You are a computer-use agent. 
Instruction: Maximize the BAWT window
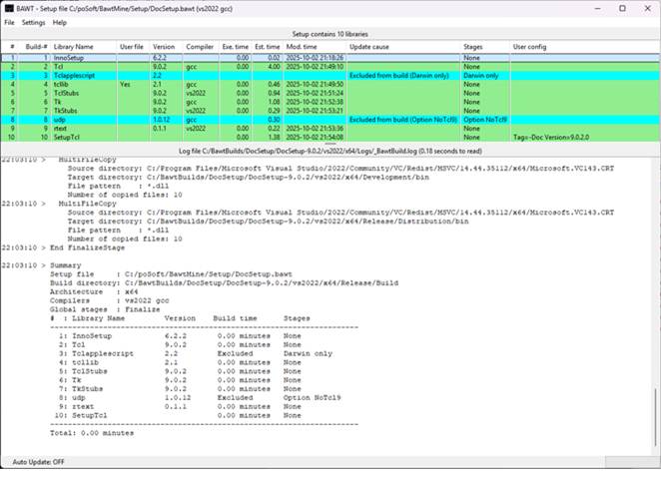click(622, 8)
